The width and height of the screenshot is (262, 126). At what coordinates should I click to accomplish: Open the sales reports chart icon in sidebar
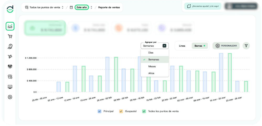point(10,26)
